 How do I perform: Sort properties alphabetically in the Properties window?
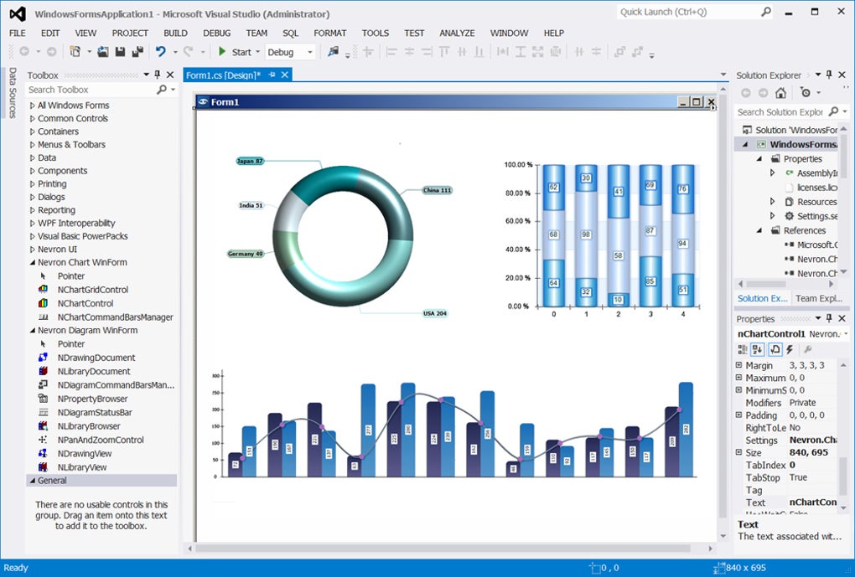[758, 350]
